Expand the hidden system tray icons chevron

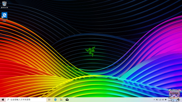coord(154,100)
